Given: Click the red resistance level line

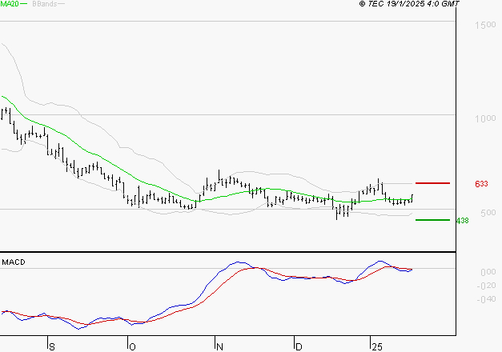Looking at the screenshot, I should pyautogui.click(x=432, y=183).
